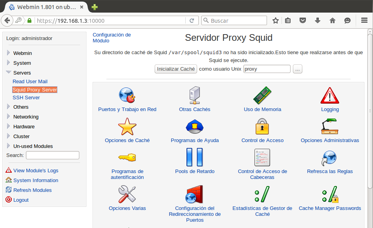Viewport: 373px width, 228px height.
Task: Expand the Hardware category
Action: coord(8,126)
